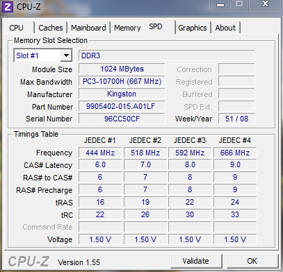Click the Max Bandwidth PC3-10700H field
The height and width of the screenshot is (272, 283).
point(122,81)
